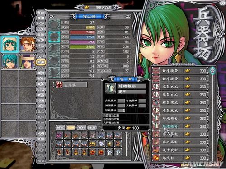Click the yellow-outlined location tab on sidebar
The height and width of the screenshot is (169, 226).
coord(41,62)
